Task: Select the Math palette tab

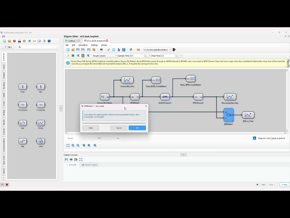Action: [x=4, y=95]
